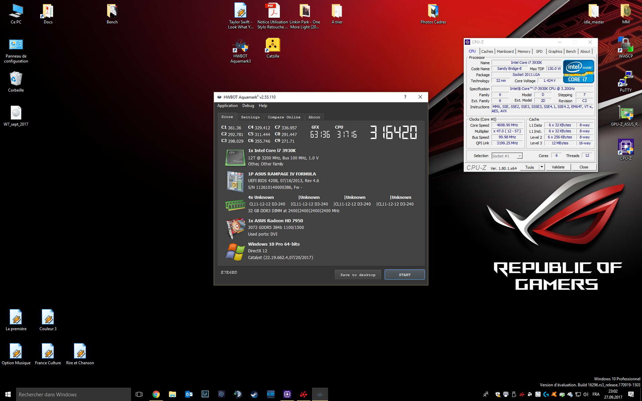Viewport: 642px width, 401px height.
Task: Open the Avast tray icon
Action: point(554,394)
